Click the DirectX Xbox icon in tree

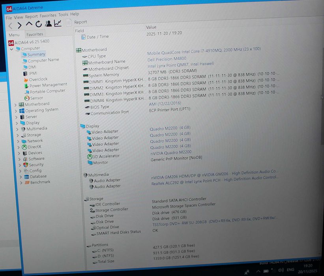pos(24,147)
